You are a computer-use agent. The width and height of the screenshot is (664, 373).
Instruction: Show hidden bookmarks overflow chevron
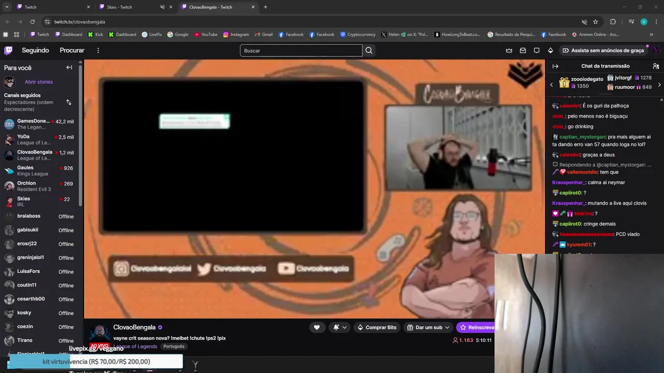652,34
